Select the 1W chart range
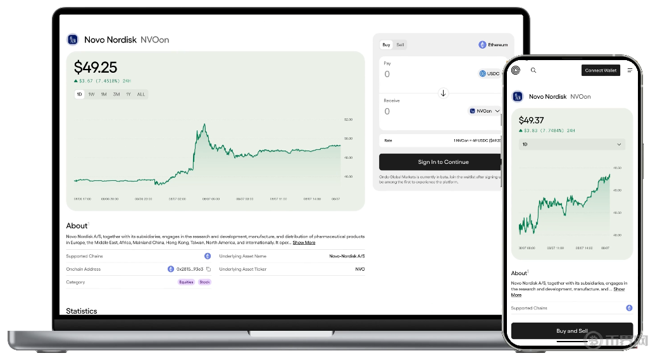655x358 pixels. (91, 94)
